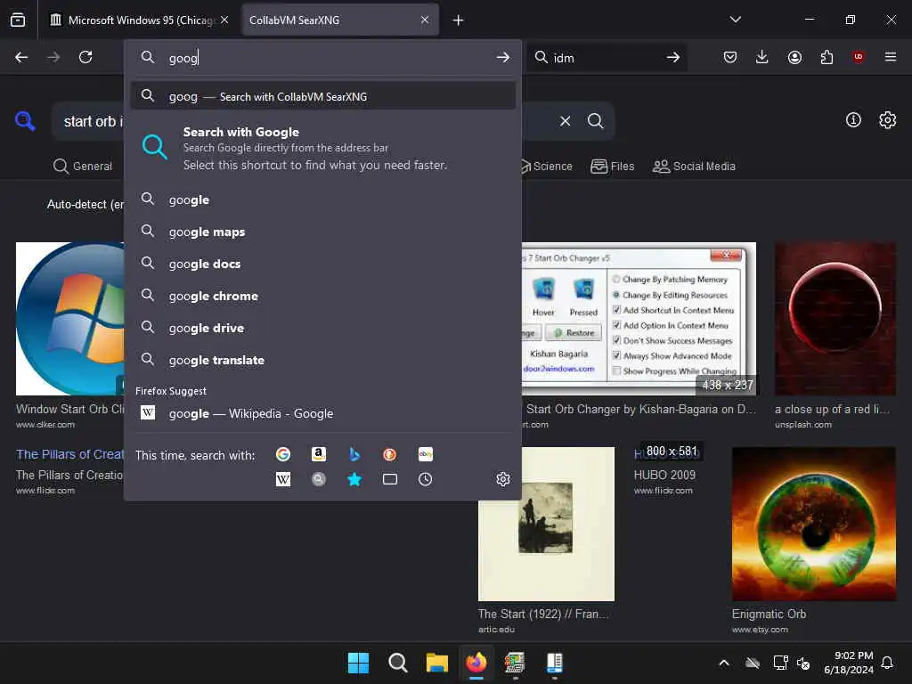Select the Search with Google shortcut tip
This screenshot has height=684, width=912.
[323, 148]
